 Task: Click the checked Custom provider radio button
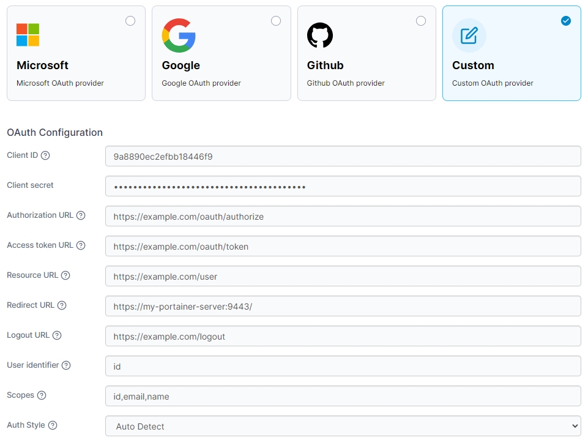coord(566,21)
